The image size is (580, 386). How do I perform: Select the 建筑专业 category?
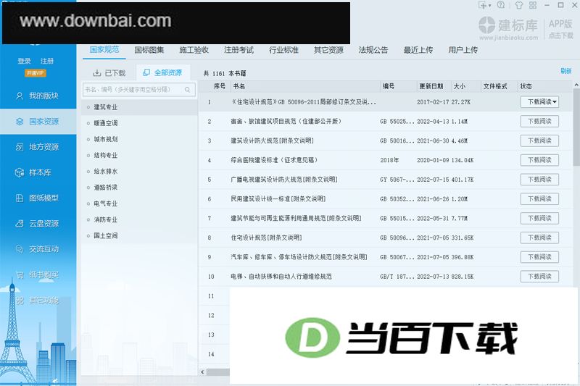tap(139, 107)
